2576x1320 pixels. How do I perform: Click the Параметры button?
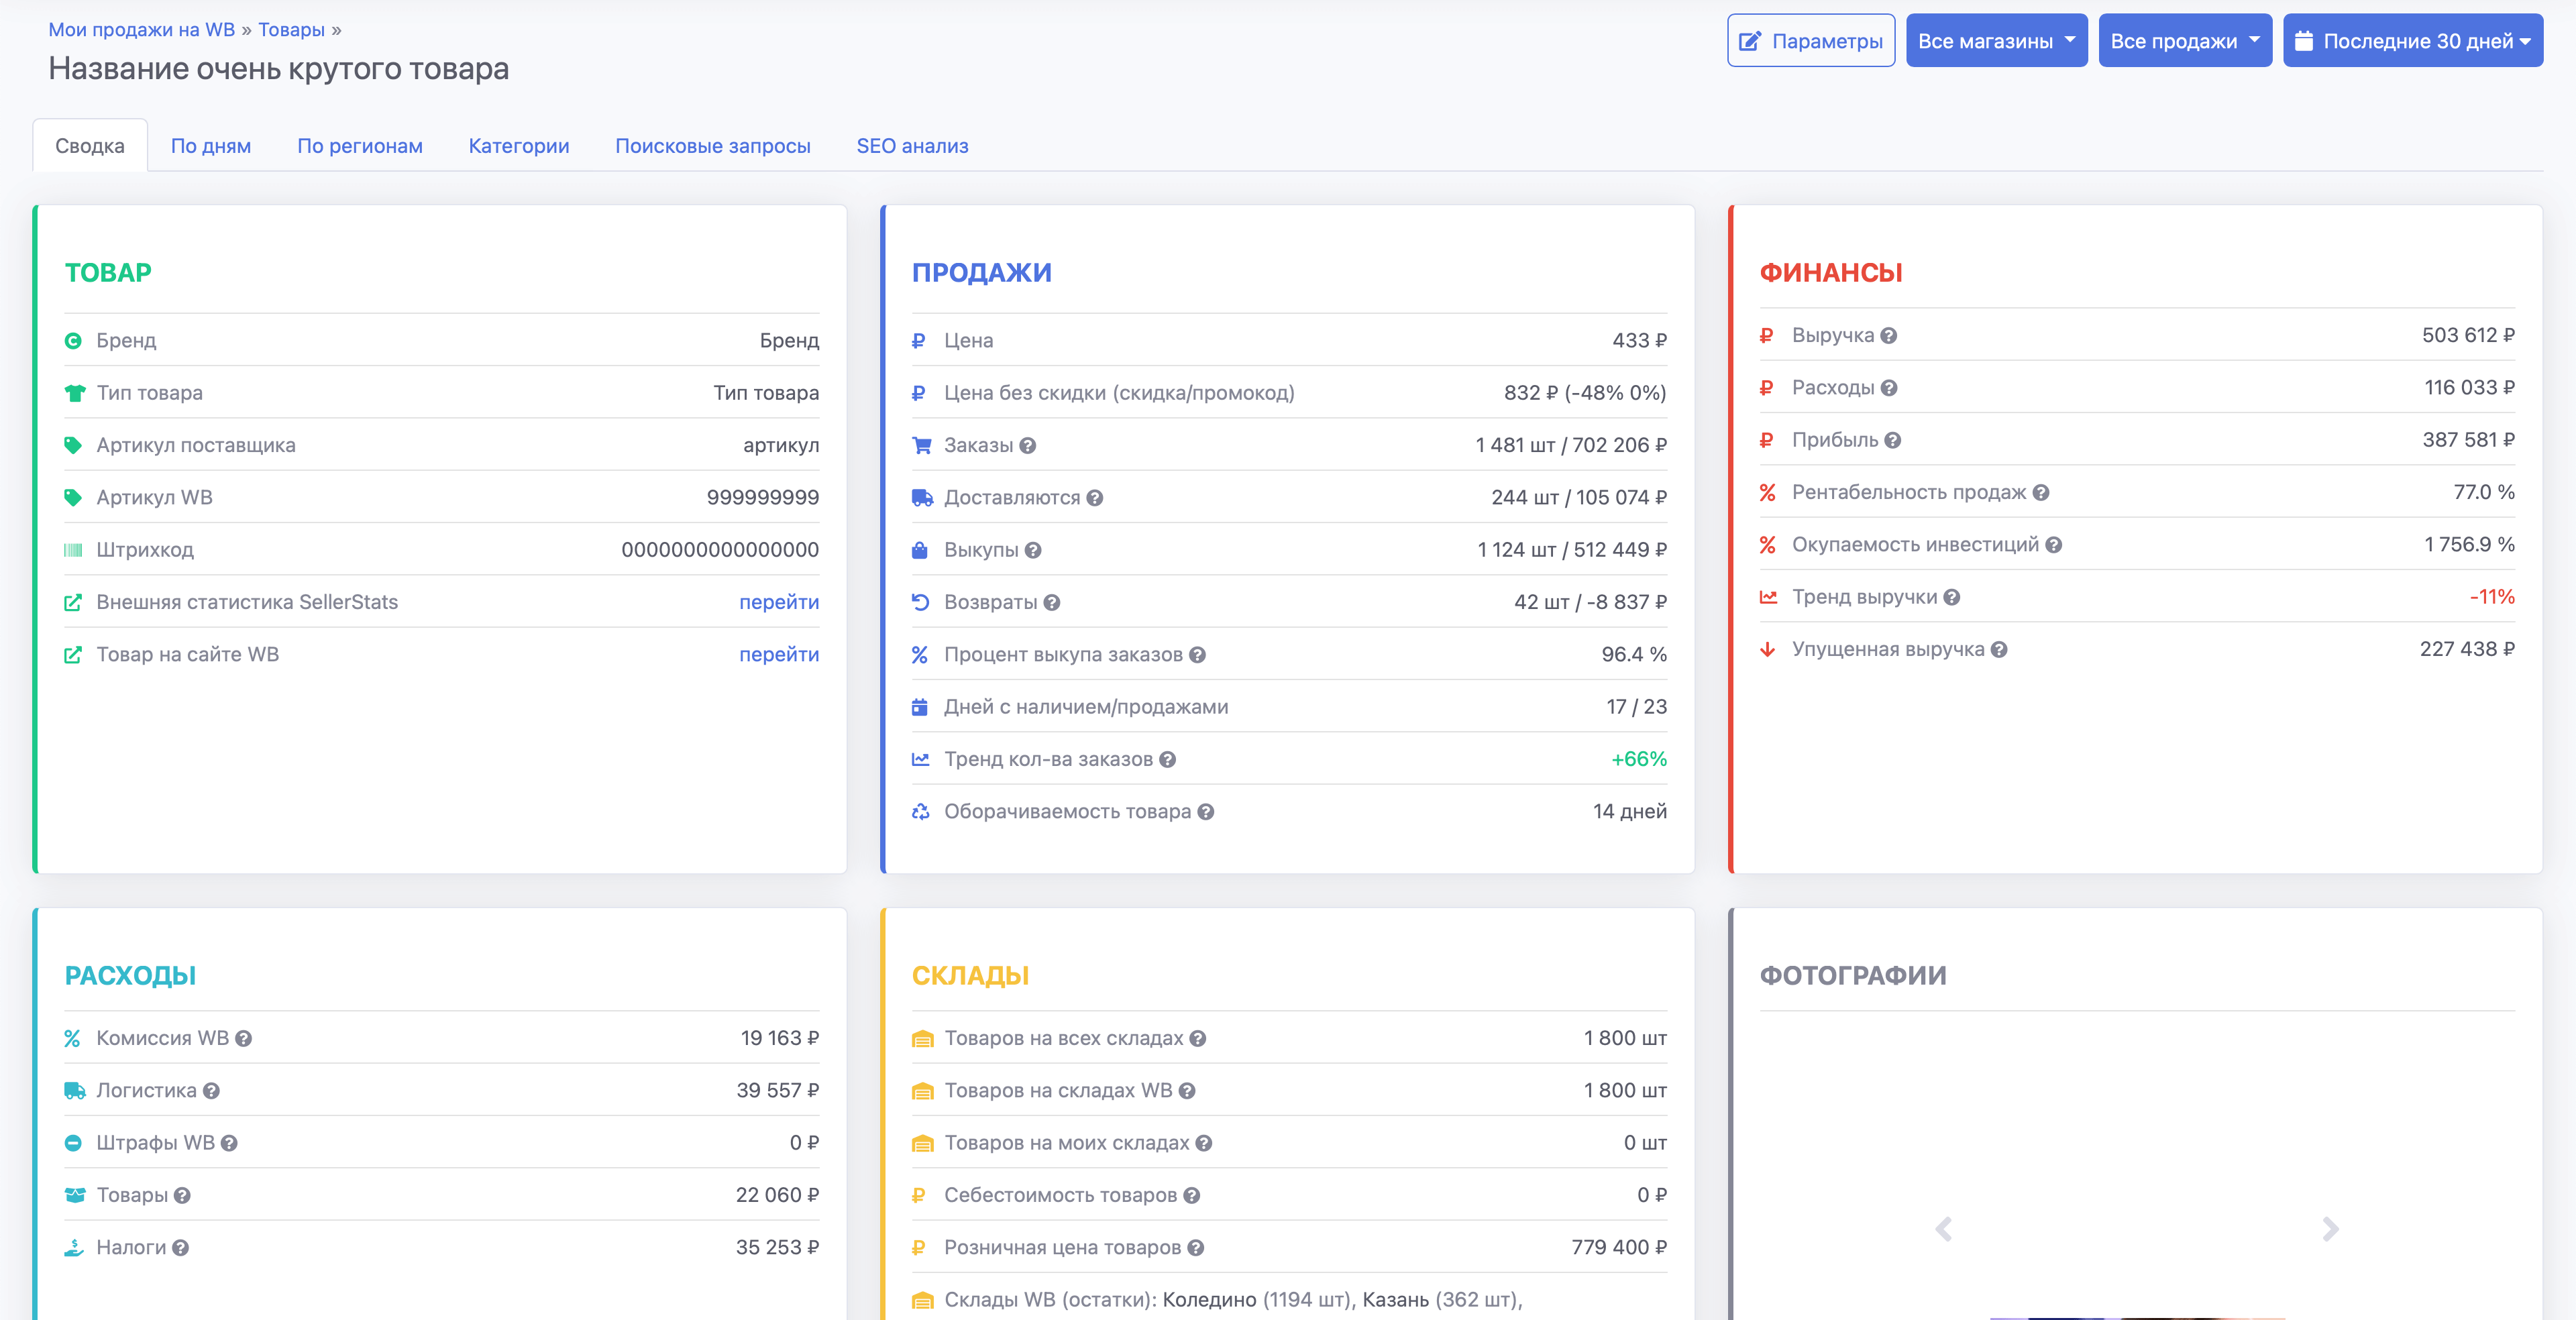[x=1810, y=40]
